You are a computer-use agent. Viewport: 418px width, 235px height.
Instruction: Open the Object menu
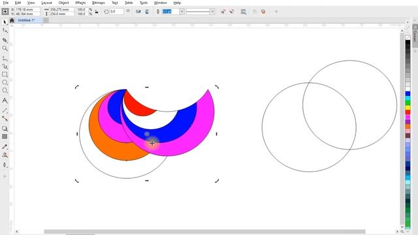pos(64,3)
